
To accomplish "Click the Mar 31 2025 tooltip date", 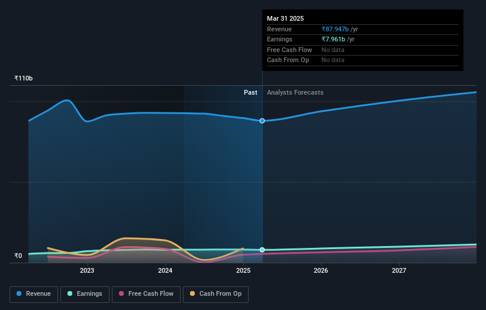I will click(x=285, y=18).
